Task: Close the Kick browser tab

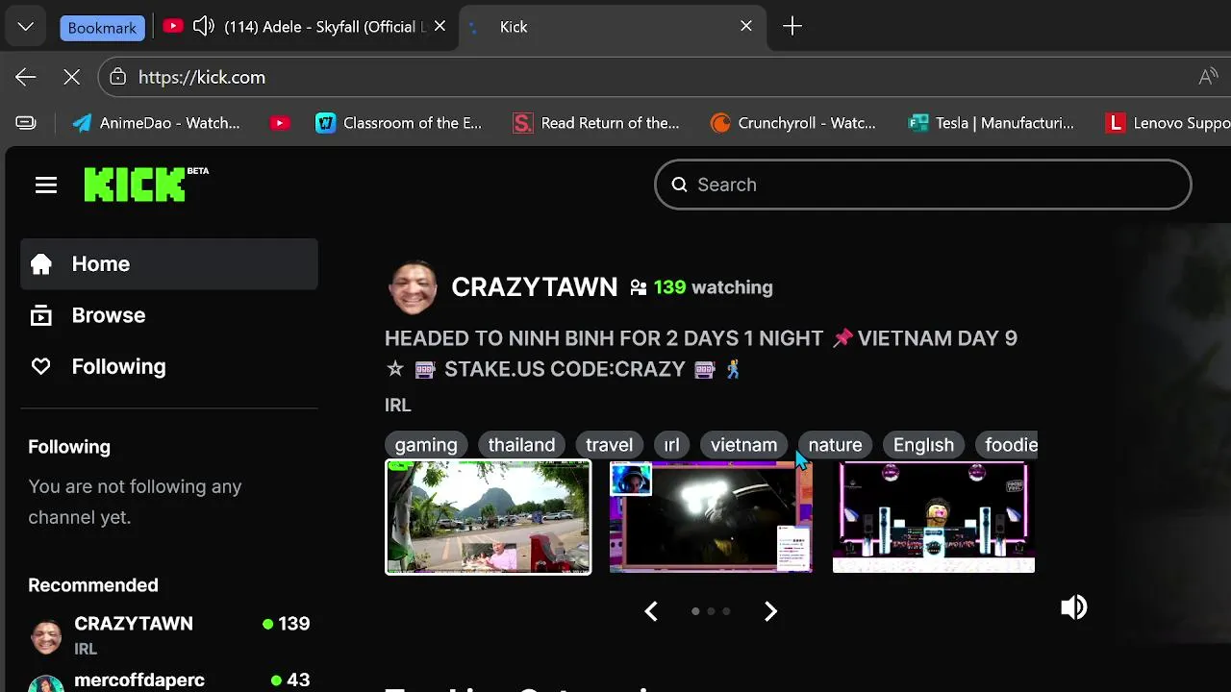Action: tap(746, 27)
